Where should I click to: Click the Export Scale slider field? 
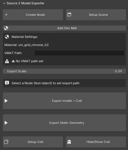pyautogui.click(x=64, y=71)
